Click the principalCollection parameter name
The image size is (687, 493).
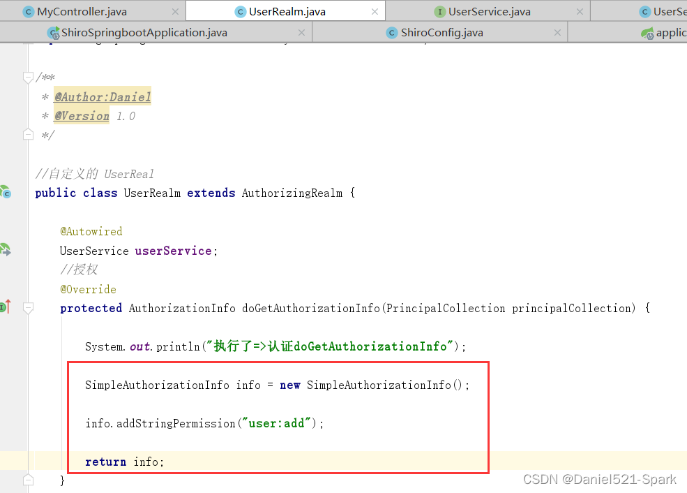coord(571,309)
